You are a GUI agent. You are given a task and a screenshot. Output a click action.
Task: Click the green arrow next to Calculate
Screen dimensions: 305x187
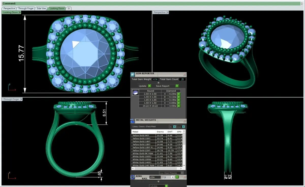166,186
